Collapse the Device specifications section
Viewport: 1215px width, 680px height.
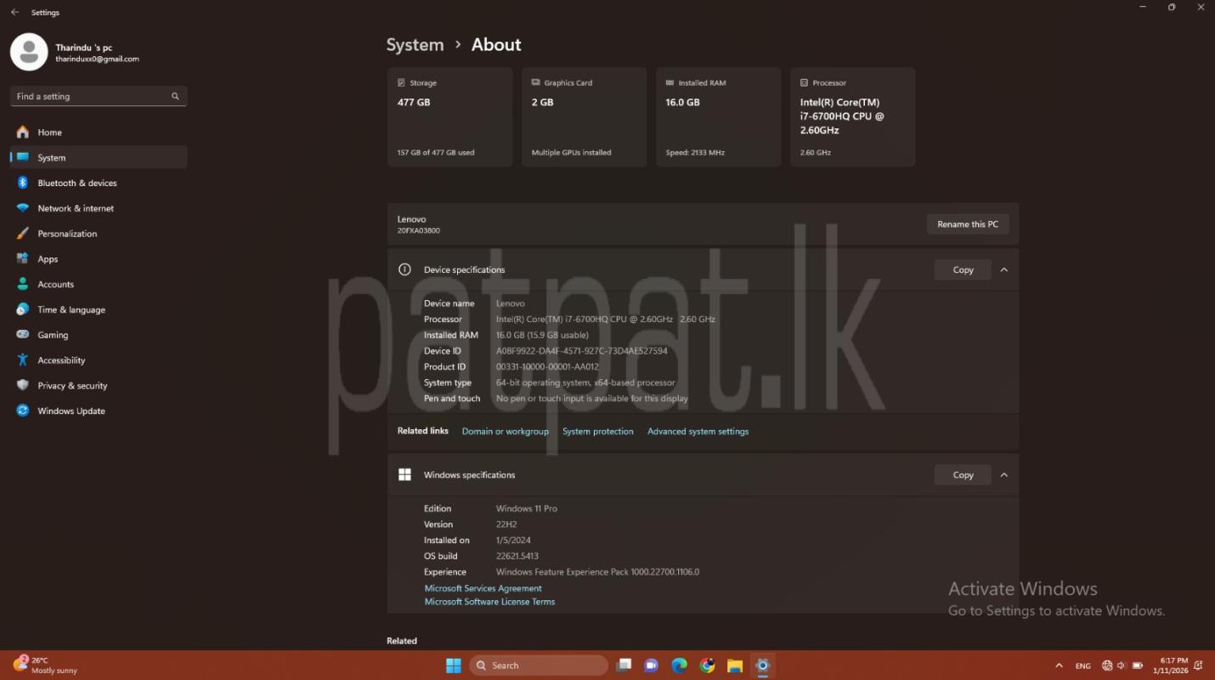[1003, 269]
